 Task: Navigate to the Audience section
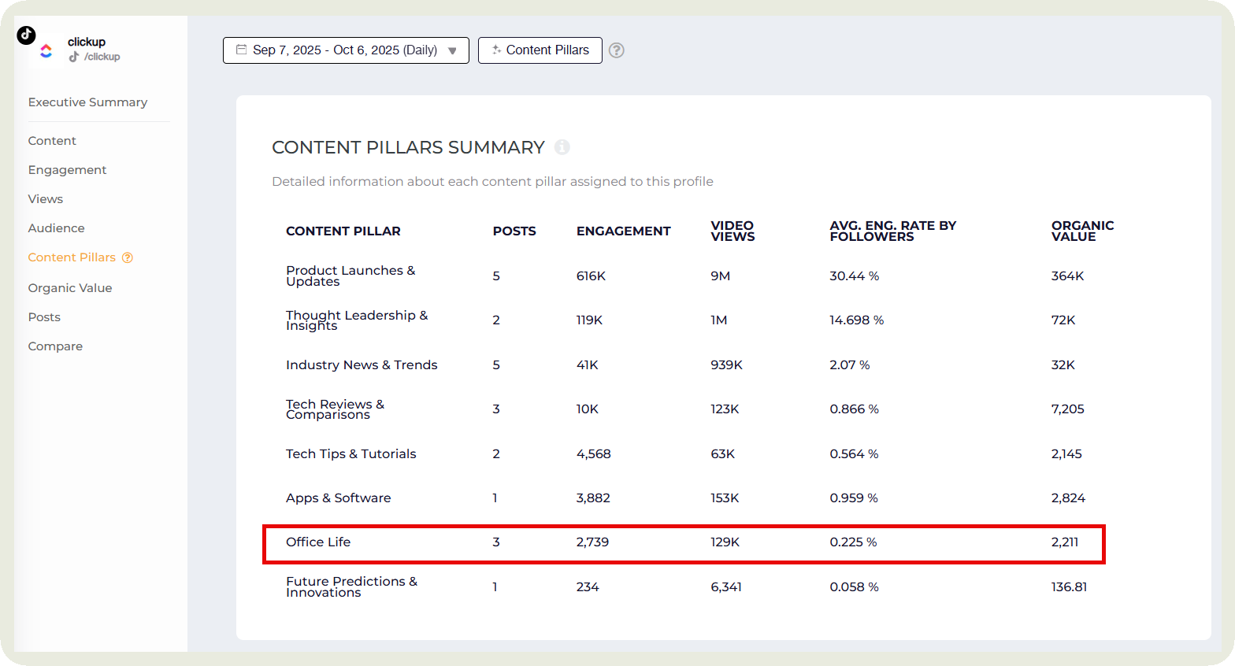point(56,228)
